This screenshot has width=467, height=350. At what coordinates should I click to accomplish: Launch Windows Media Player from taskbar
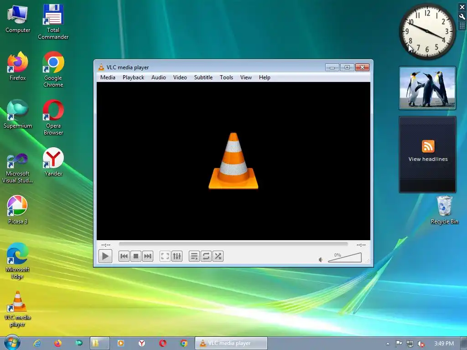pos(120,343)
